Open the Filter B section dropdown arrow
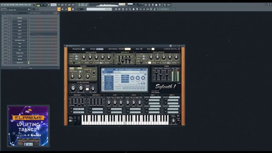Viewport: 272px width, 153px height. point(96,66)
